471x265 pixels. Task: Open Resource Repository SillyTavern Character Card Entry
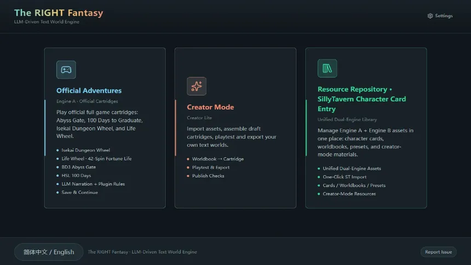(x=361, y=99)
